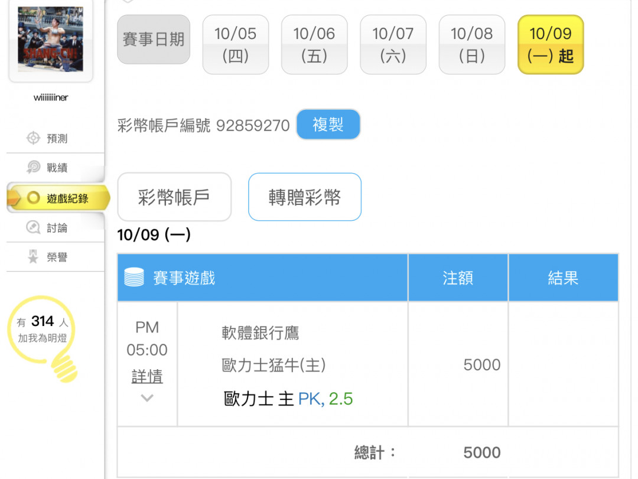Click the coin stack icon in table header

[x=134, y=278]
